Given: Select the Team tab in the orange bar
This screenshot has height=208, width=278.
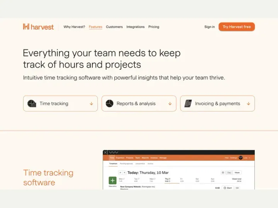Looking at the screenshot, I should (x=137, y=158).
